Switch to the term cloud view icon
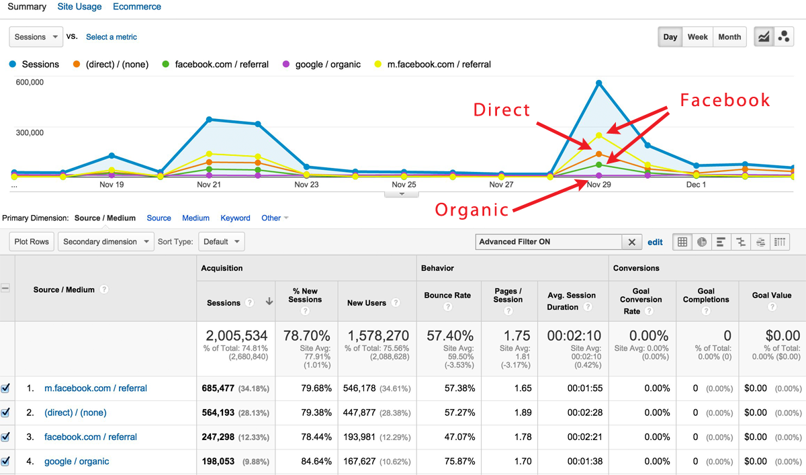806x475 pixels. pyautogui.click(x=760, y=242)
